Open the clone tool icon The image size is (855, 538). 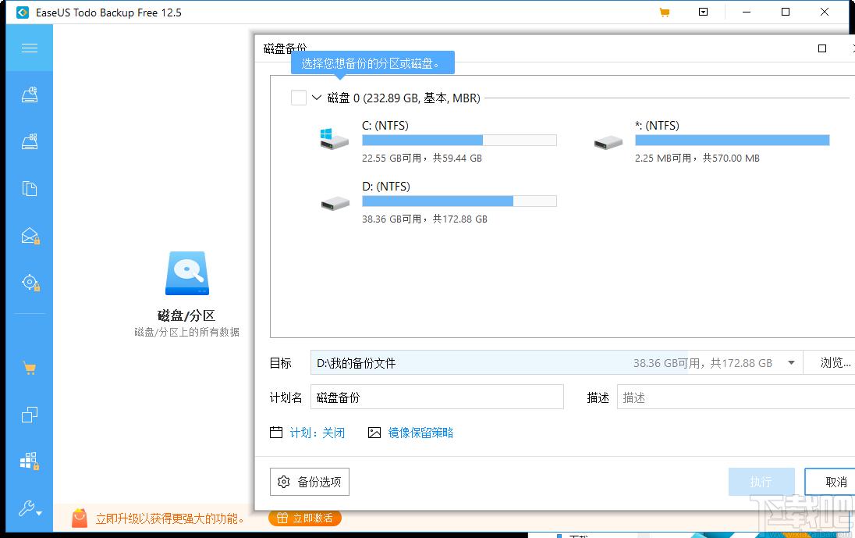point(30,415)
